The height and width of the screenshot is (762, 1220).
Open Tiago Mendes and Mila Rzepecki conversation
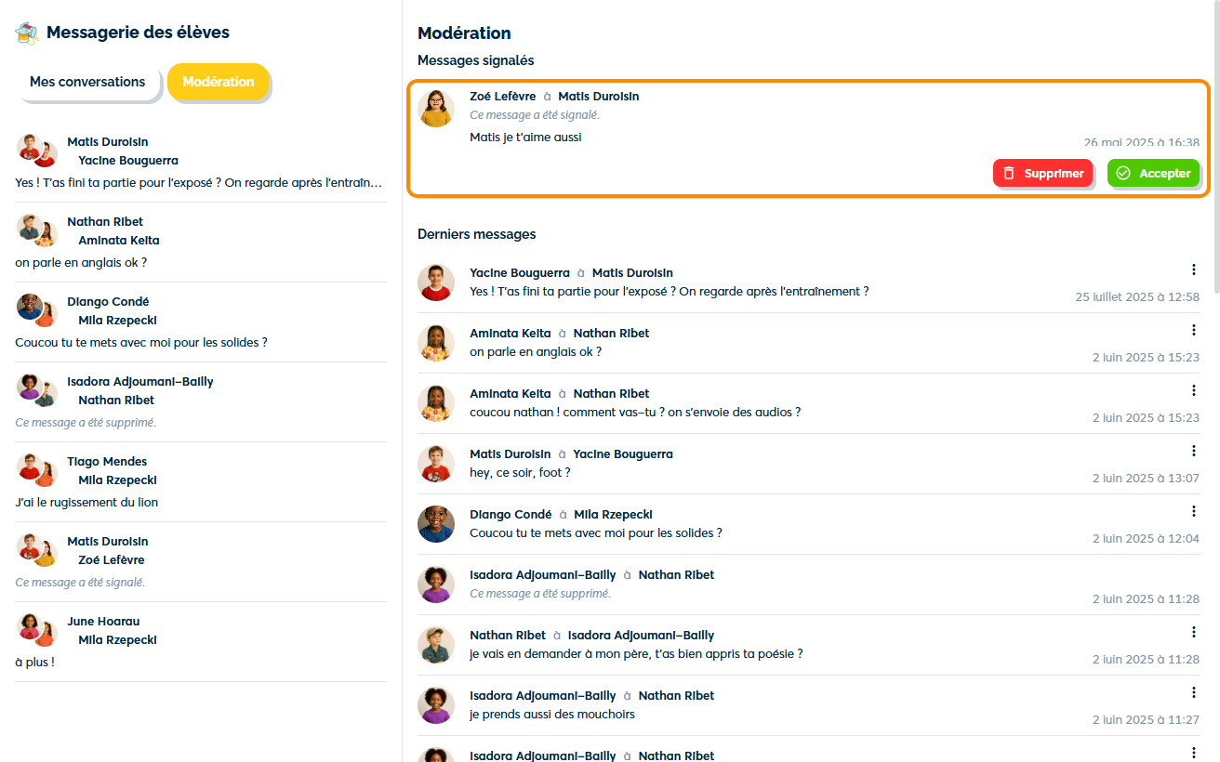click(200, 482)
